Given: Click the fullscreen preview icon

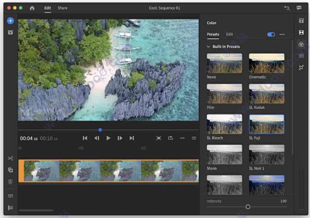Looking at the screenshot, I should (159, 138).
